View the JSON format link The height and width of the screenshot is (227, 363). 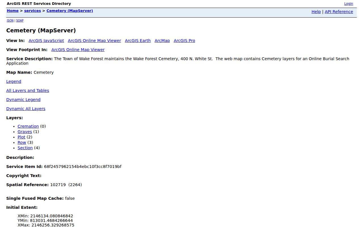(10, 20)
